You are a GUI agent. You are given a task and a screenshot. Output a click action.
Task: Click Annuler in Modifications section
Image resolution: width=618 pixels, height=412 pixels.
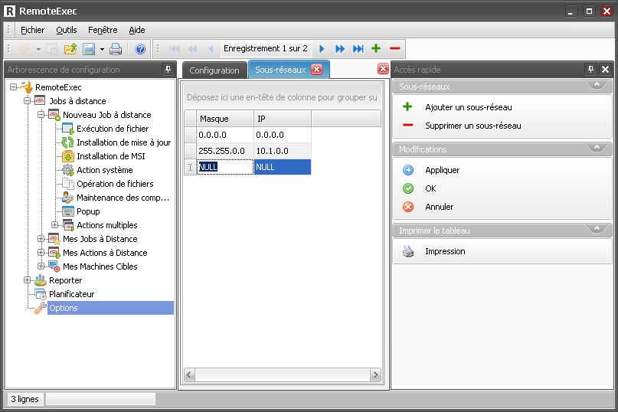click(439, 207)
